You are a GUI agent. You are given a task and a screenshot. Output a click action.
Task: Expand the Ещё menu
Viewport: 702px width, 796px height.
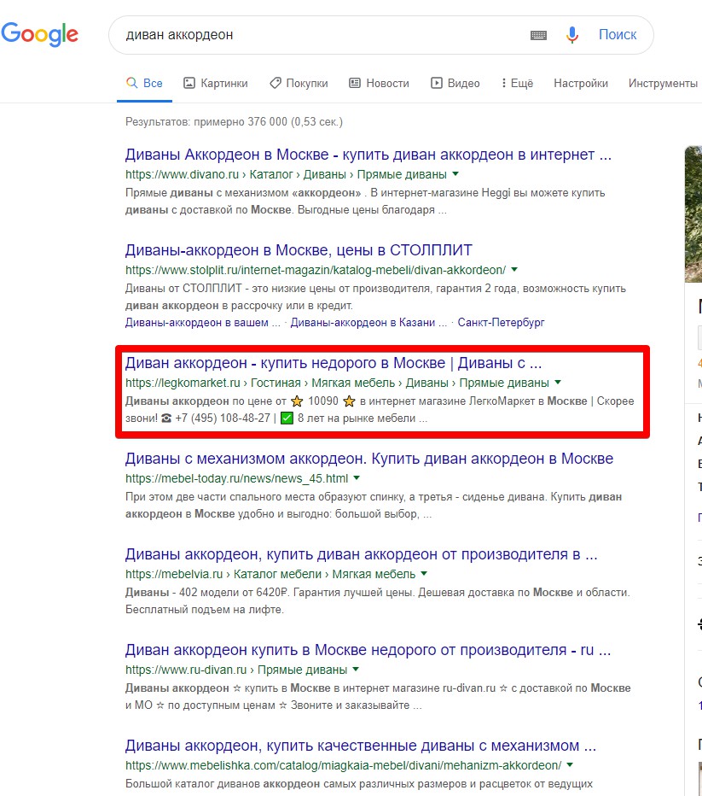pos(517,83)
